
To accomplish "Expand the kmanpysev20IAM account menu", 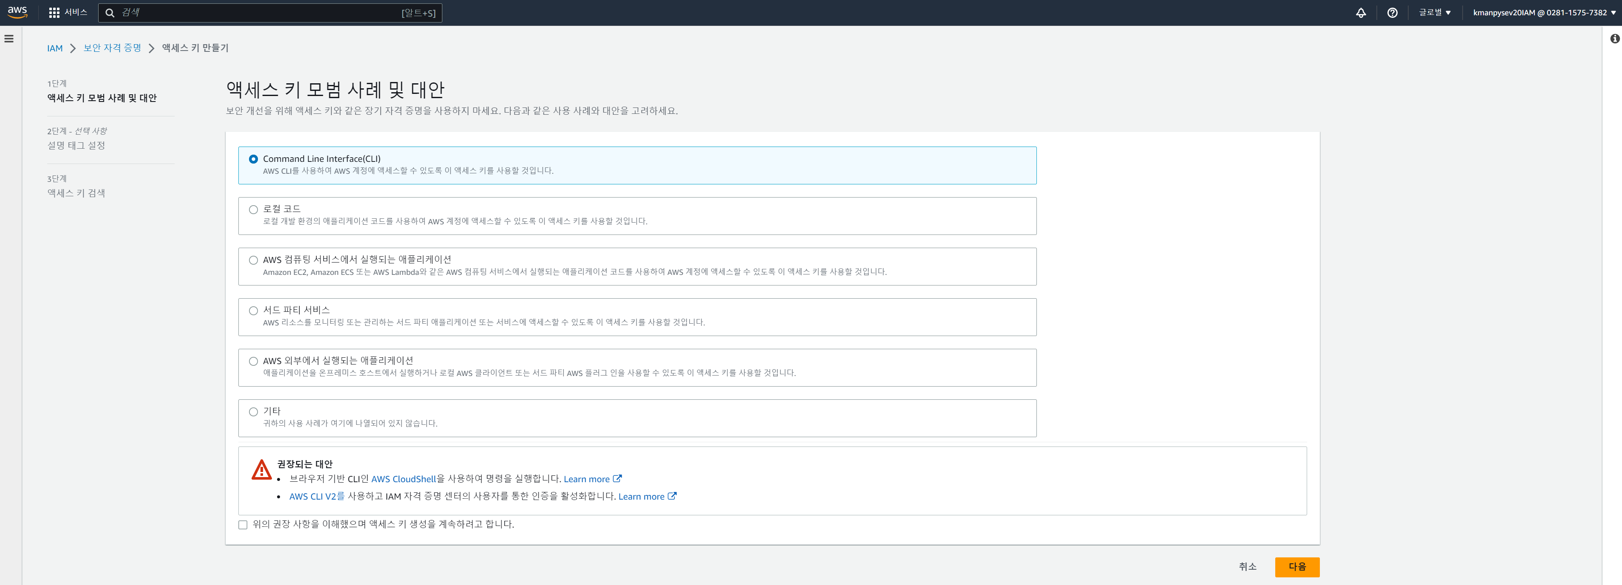I will click(x=1544, y=13).
